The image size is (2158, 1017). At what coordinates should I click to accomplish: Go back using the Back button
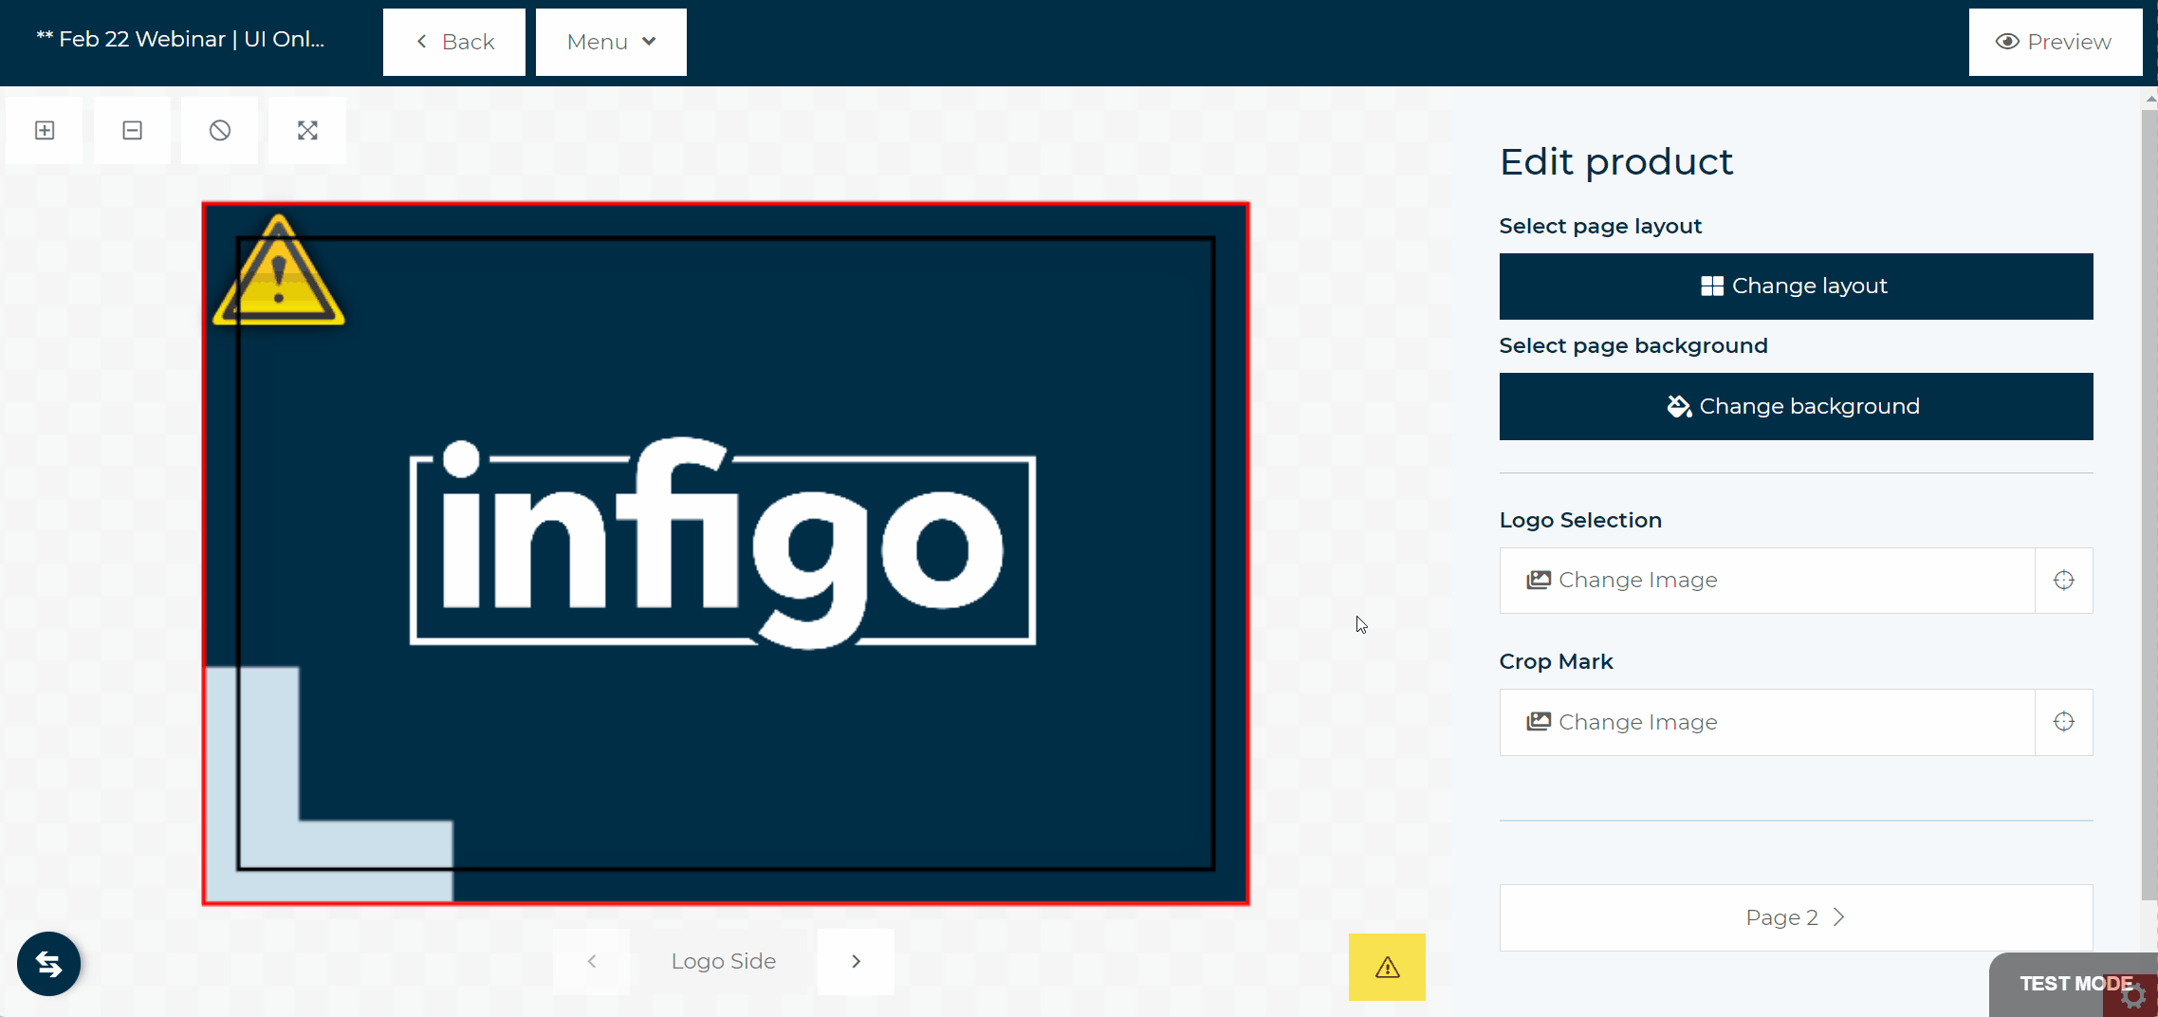(x=454, y=42)
